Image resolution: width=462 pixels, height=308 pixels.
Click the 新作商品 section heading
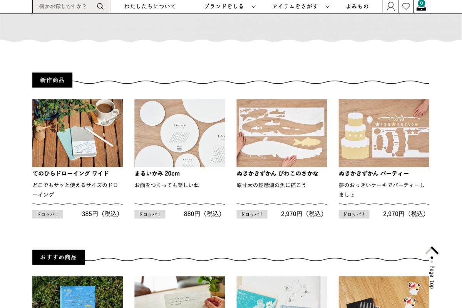click(52, 80)
